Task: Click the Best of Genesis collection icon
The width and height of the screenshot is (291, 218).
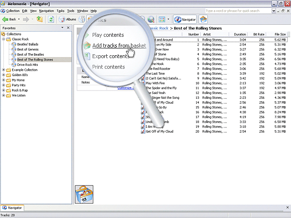Action: coord(14,49)
